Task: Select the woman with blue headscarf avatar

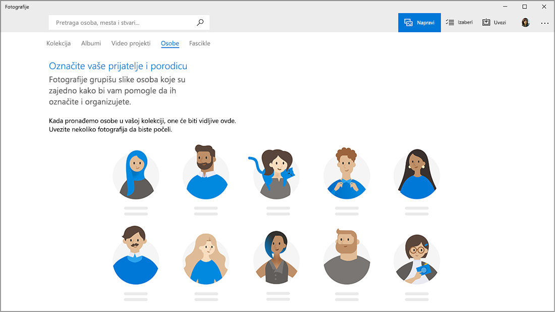Action: [136, 175]
